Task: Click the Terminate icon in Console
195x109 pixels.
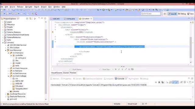Action: tap(156, 82)
